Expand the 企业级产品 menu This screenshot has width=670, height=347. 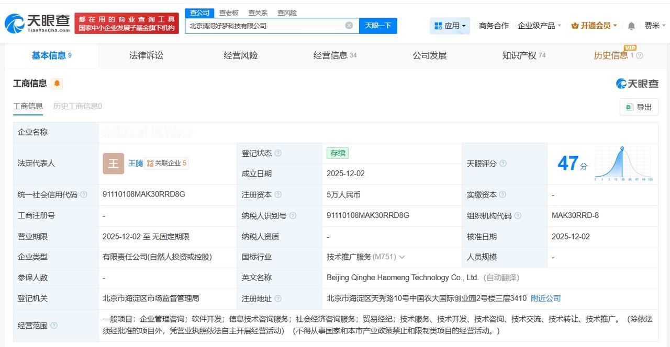tap(539, 26)
